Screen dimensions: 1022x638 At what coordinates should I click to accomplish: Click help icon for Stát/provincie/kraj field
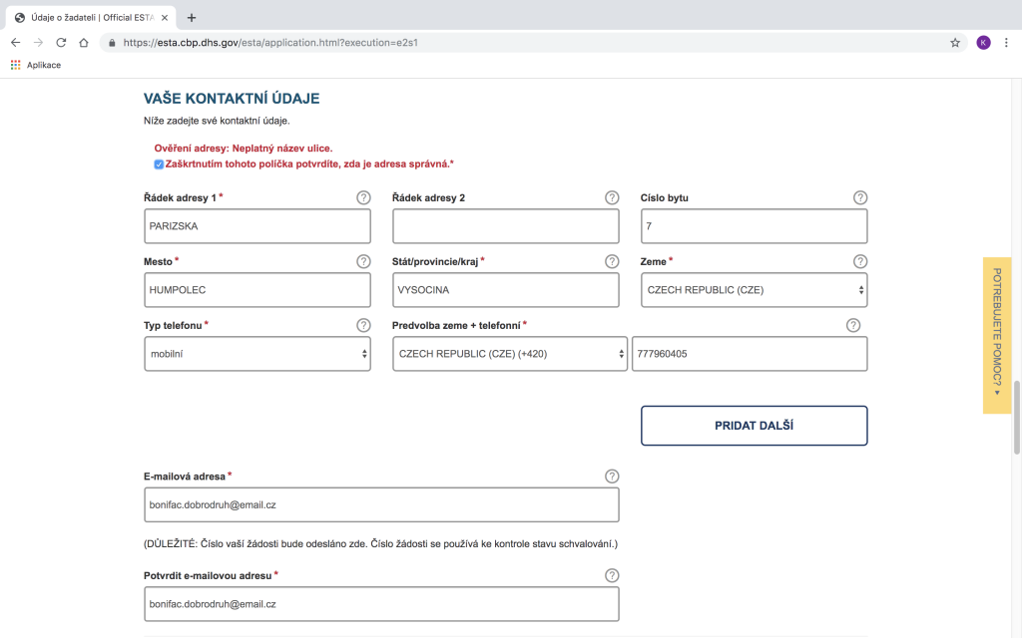click(x=612, y=261)
